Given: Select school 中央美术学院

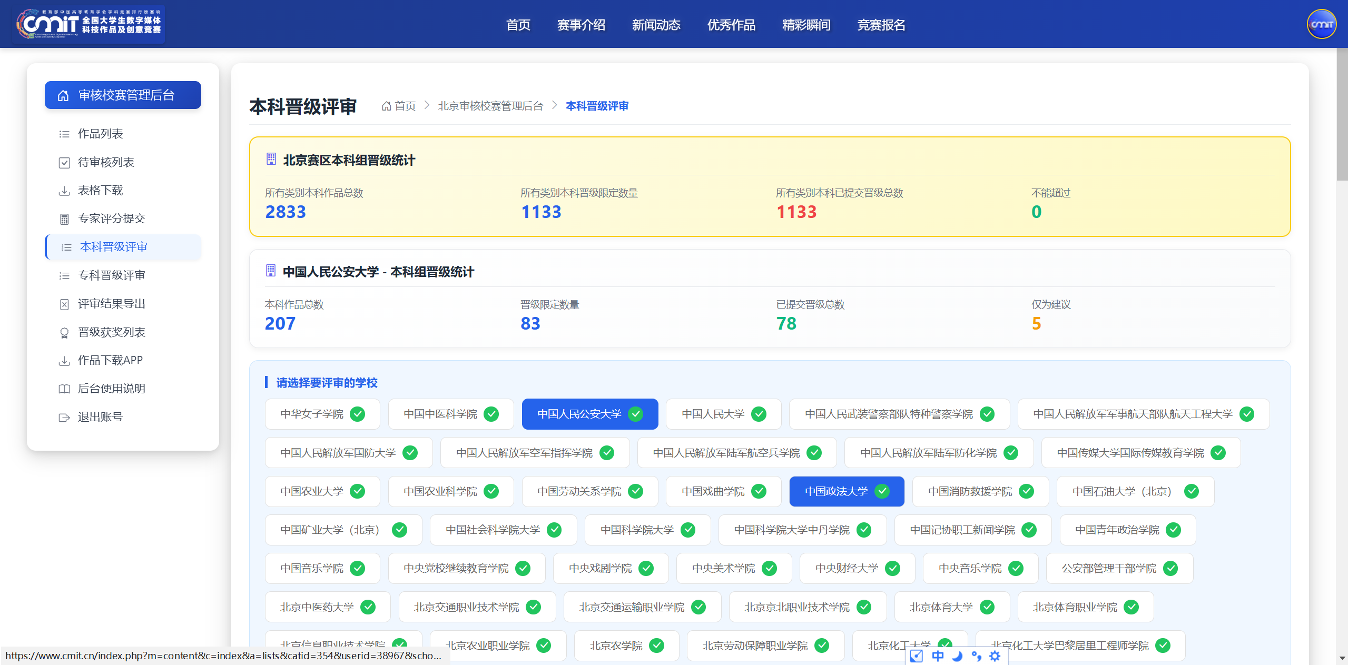Looking at the screenshot, I should (x=734, y=569).
